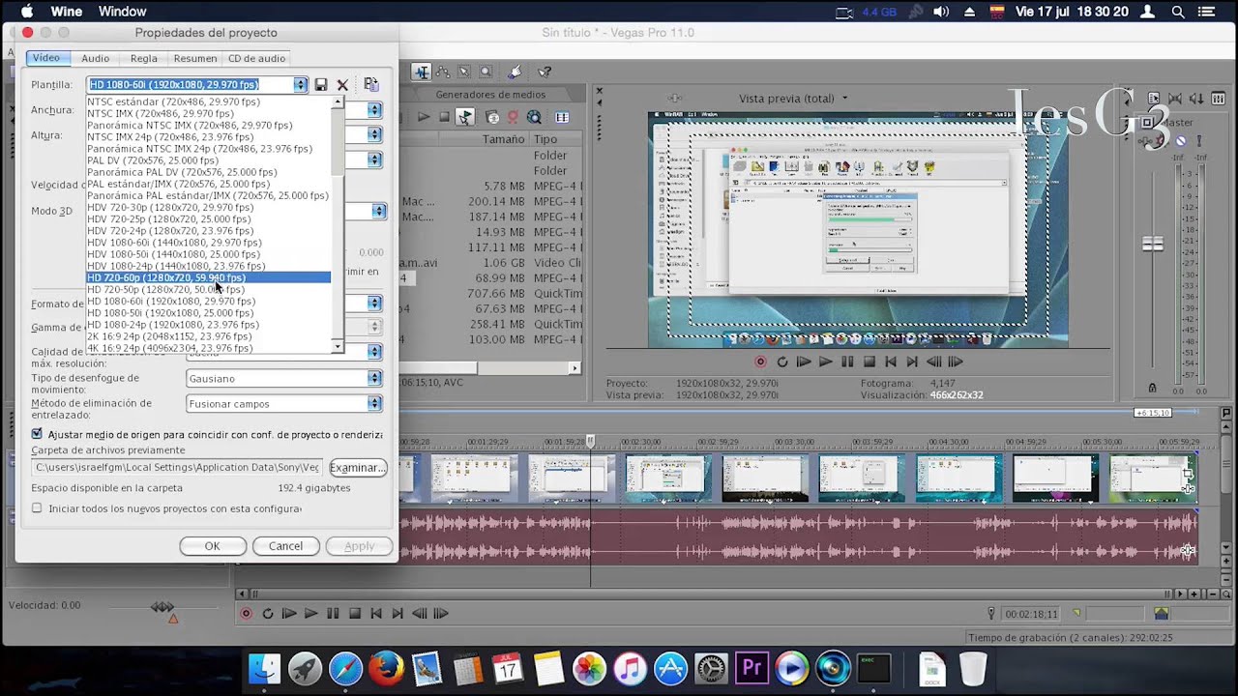Save the current project template
Screen dimensions: 1238x696
click(x=321, y=85)
